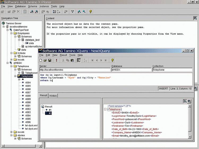Click the Next result arrow in XQuery toolbar

(101, 60)
